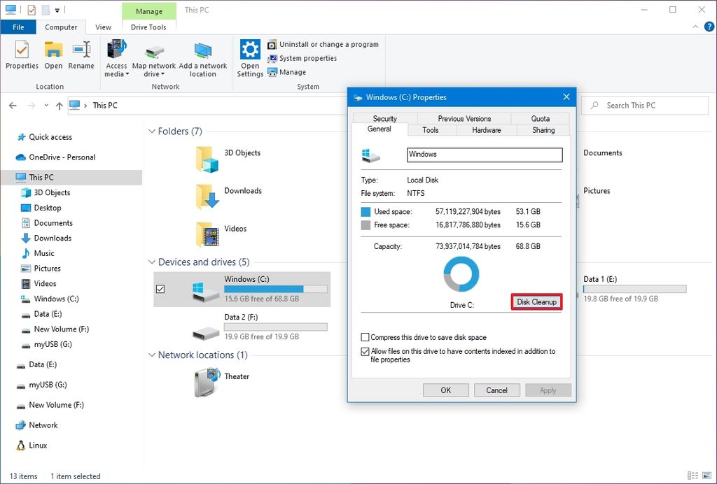The image size is (717, 484).
Task: Cancel the Windows (C:) Properties dialog
Action: coord(496,390)
